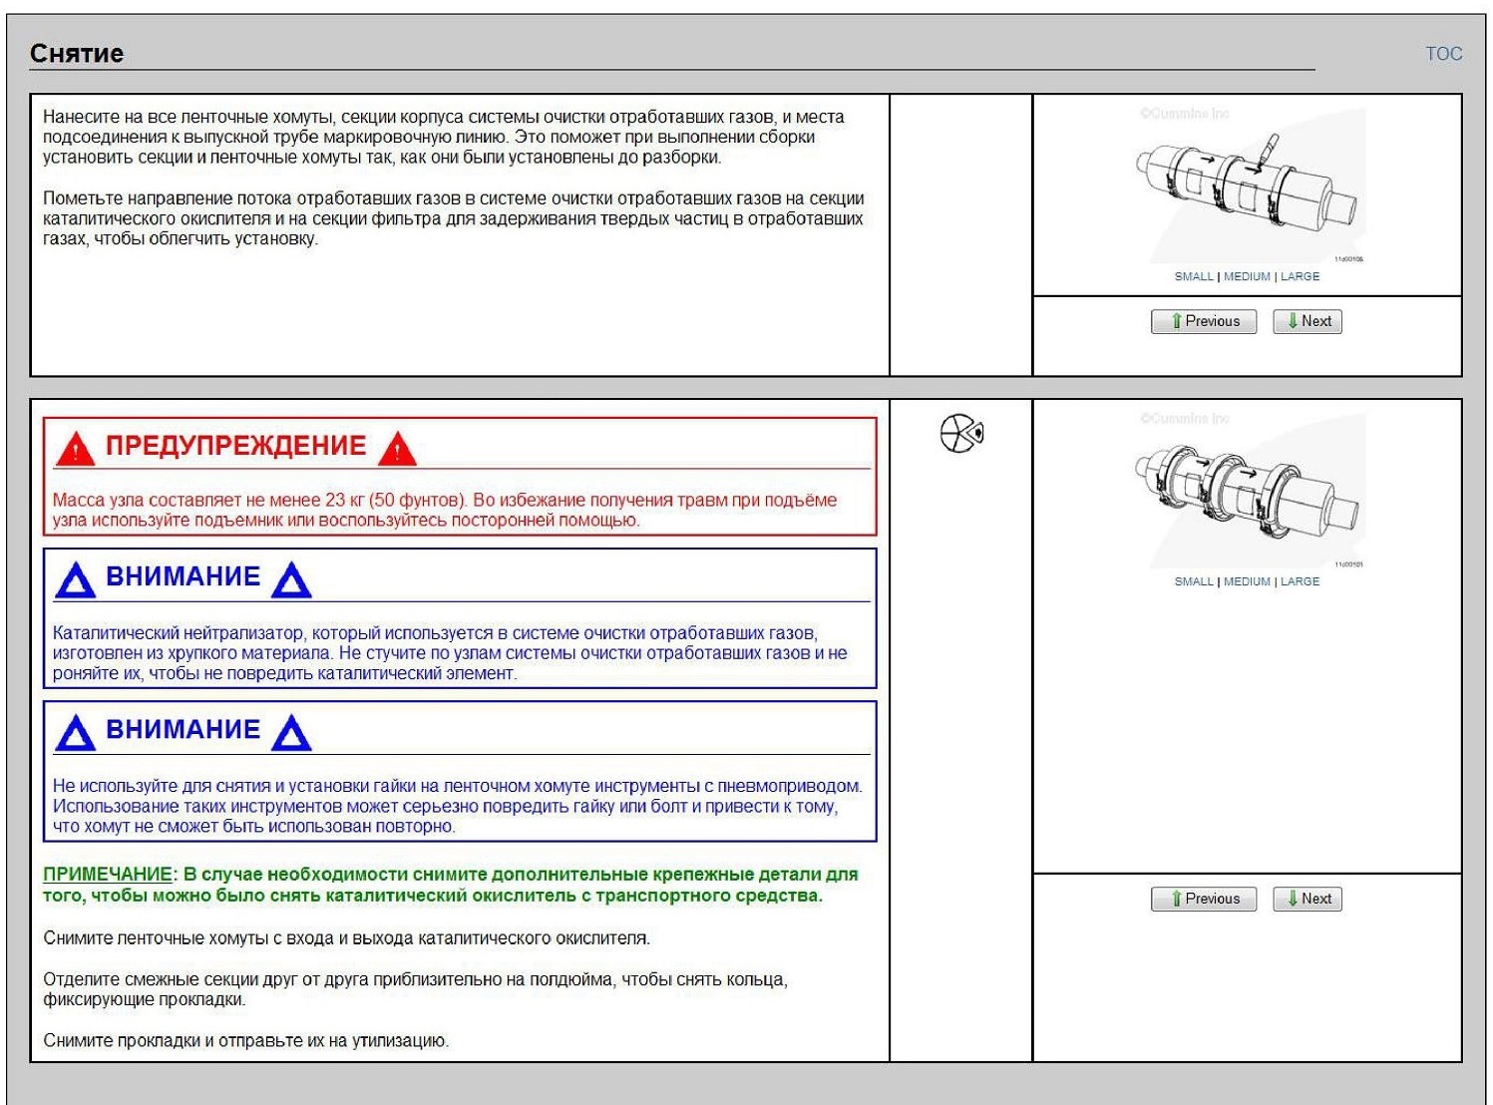Click the first Next button
The height and width of the screenshot is (1105, 1493).
(x=1306, y=321)
